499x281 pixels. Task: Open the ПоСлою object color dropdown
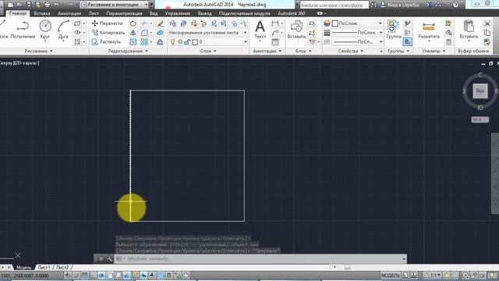357,23
